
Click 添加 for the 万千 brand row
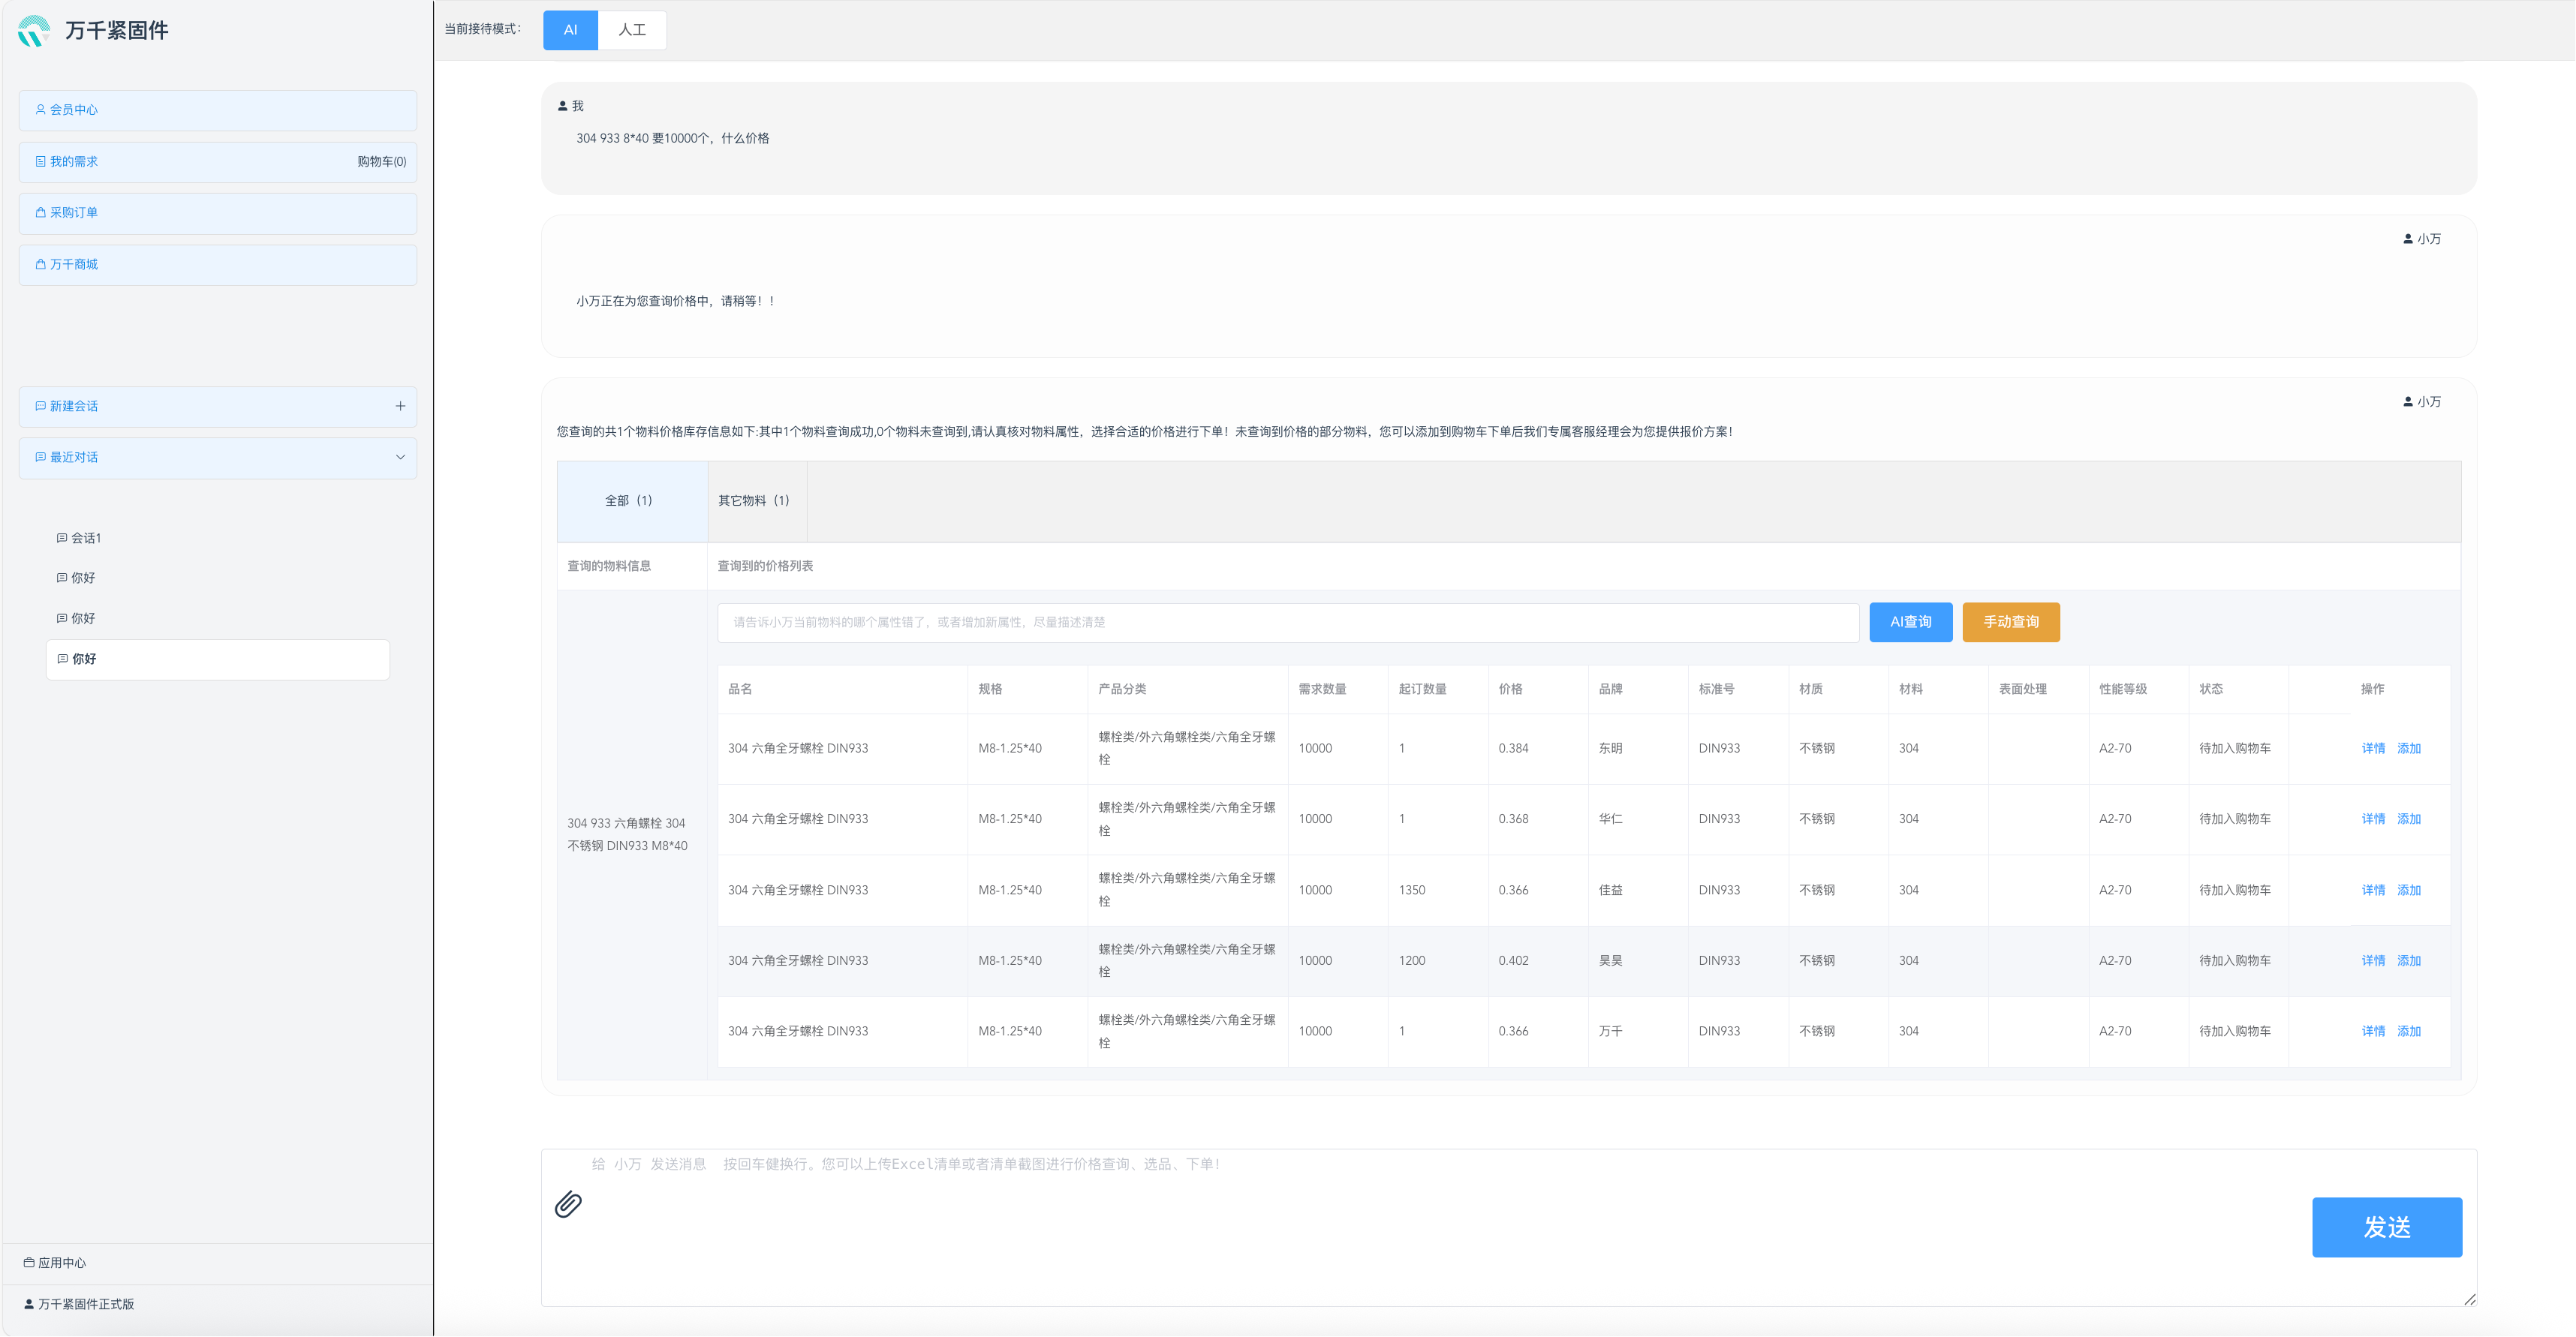(2408, 1031)
